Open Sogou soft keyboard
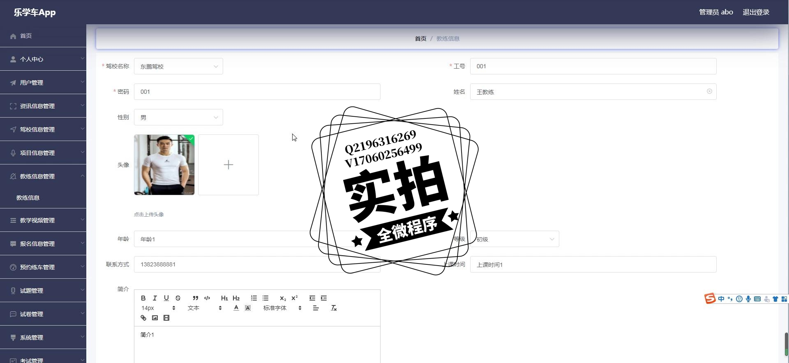 757,299
